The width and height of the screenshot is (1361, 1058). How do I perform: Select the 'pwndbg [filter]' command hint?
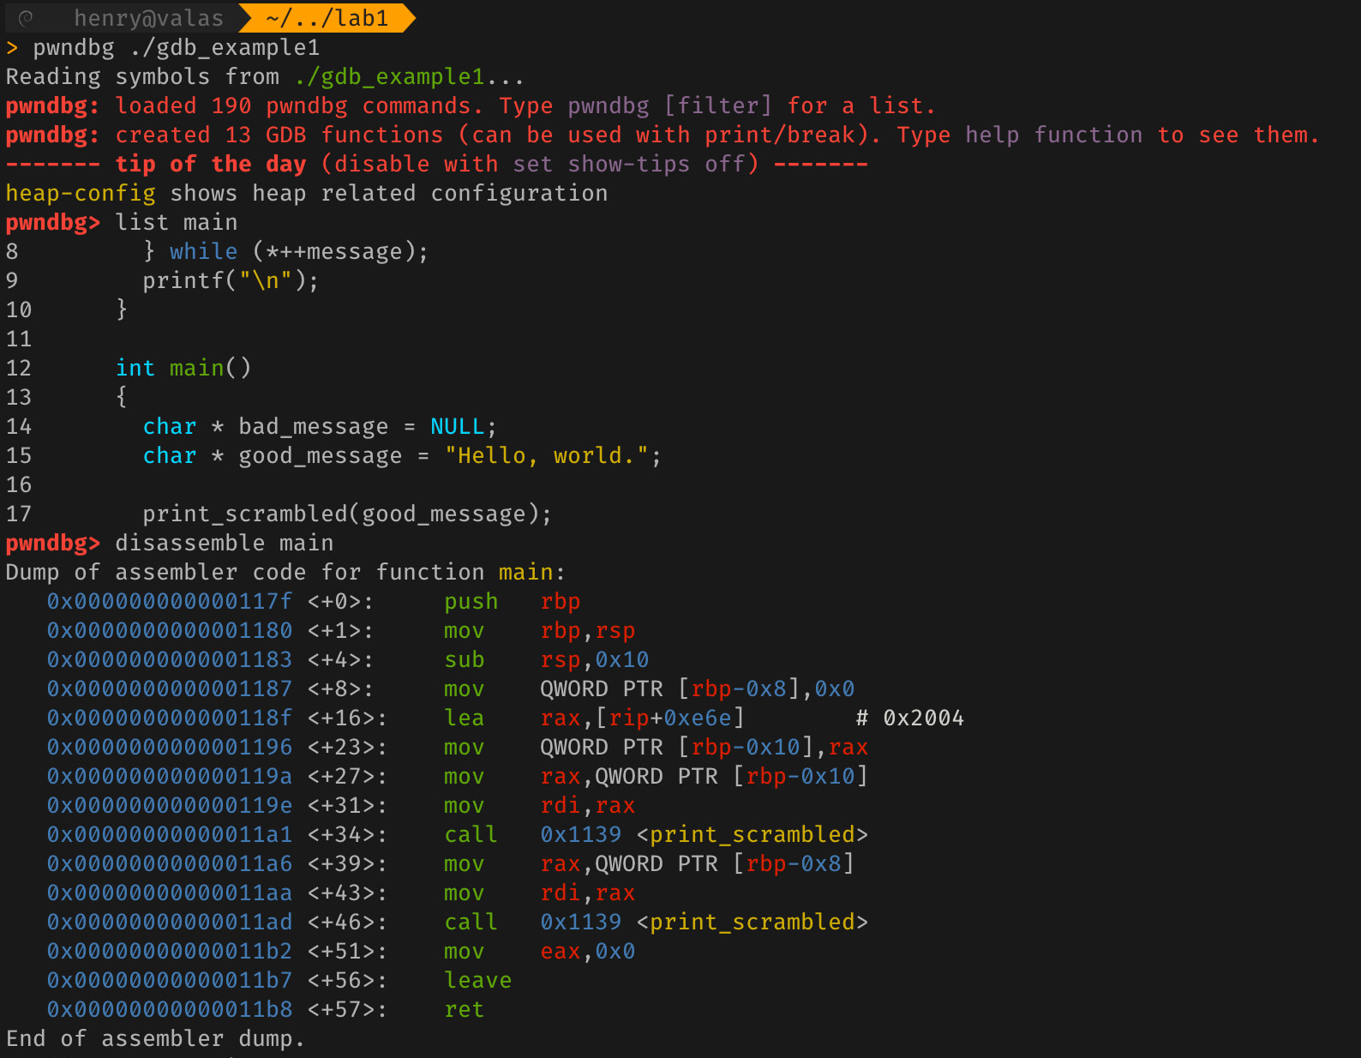point(669,105)
